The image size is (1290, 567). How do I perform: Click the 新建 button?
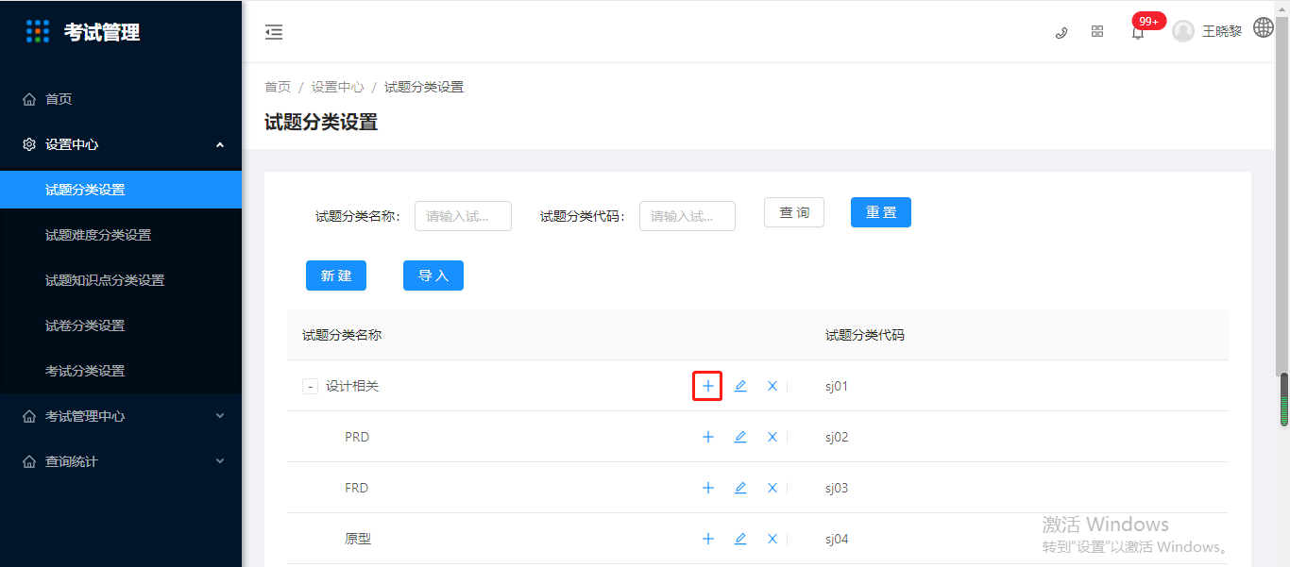tap(336, 275)
